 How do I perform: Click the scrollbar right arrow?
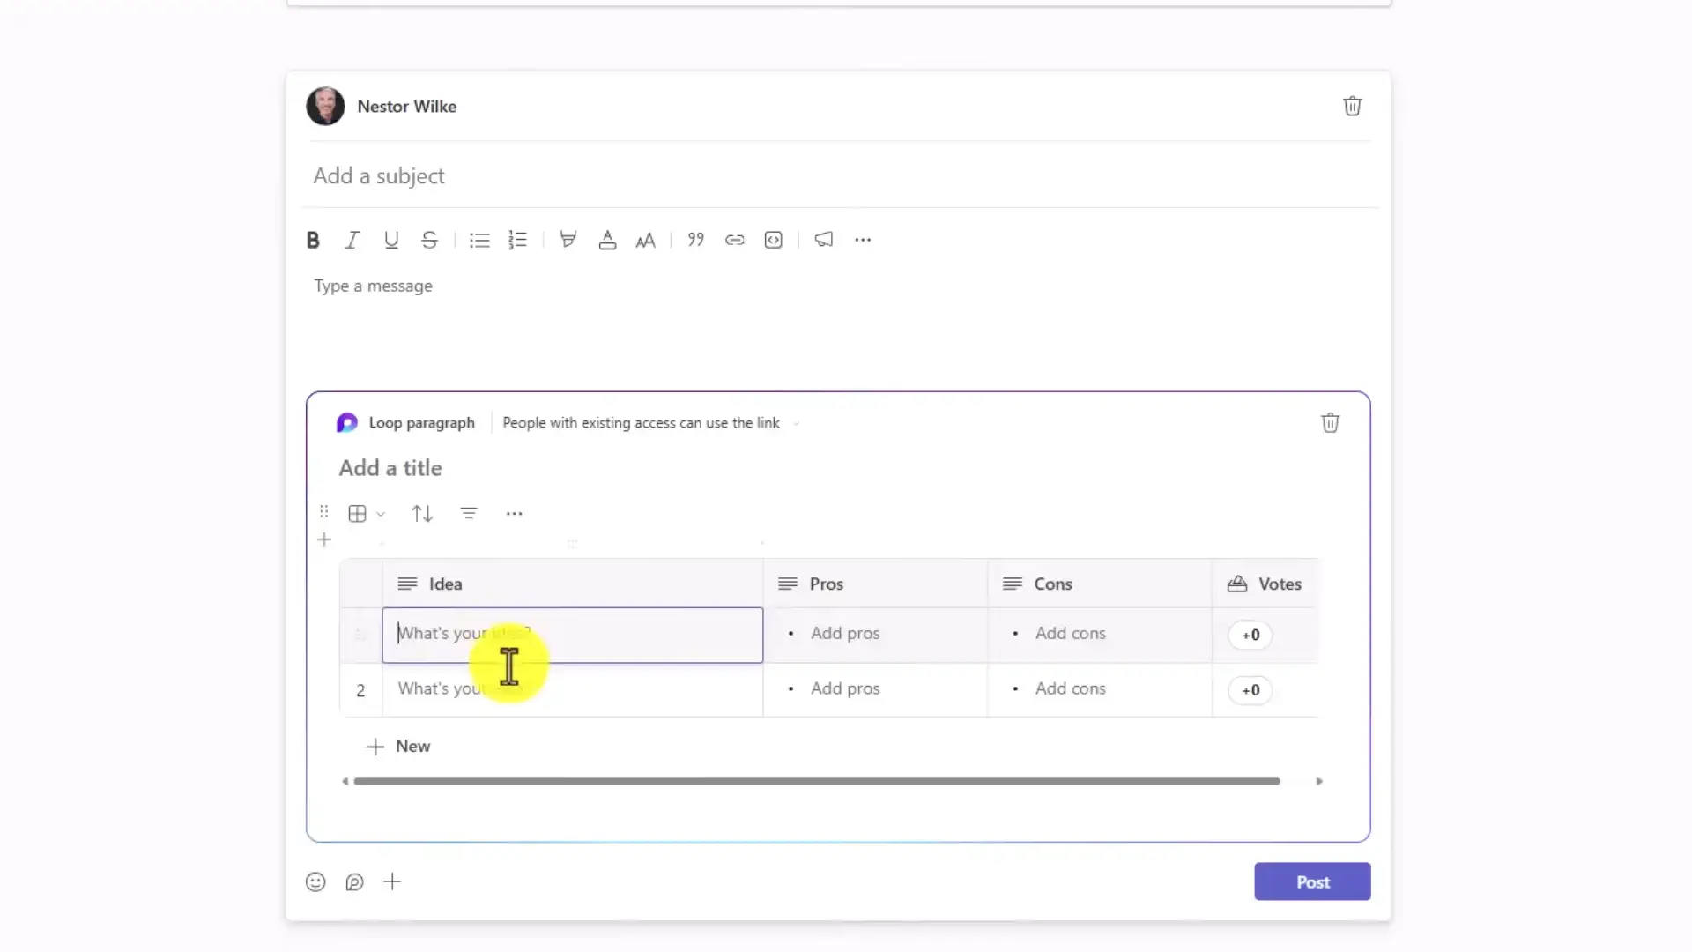coord(1319,782)
